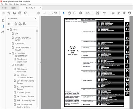The width and height of the screenshot is (133, 109).
Task: Delete selected bookmark trash icon
Action: click(x=16, y=24)
